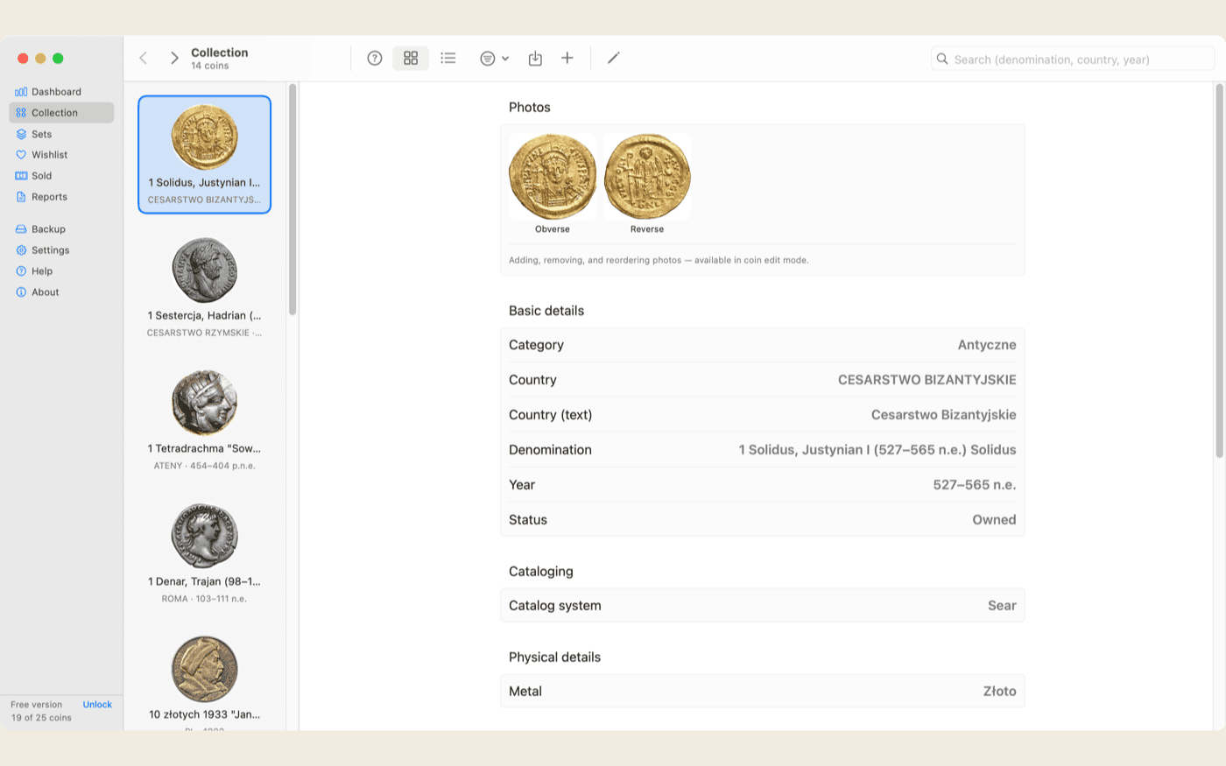Select the 1 Tetradrachma coin

coord(205,420)
